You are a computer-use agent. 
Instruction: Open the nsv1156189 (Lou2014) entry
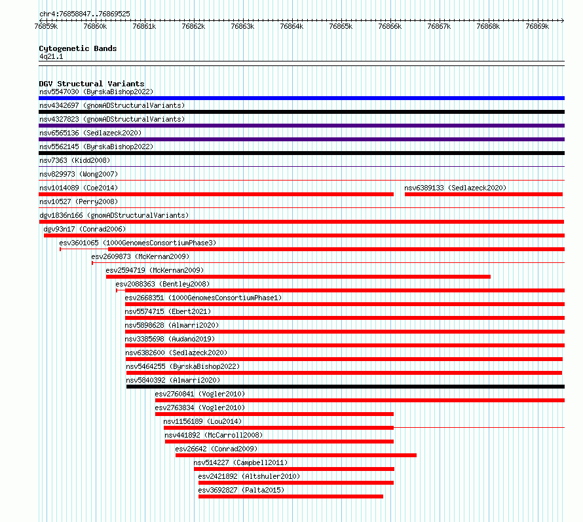pyautogui.click(x=202, y=421)
